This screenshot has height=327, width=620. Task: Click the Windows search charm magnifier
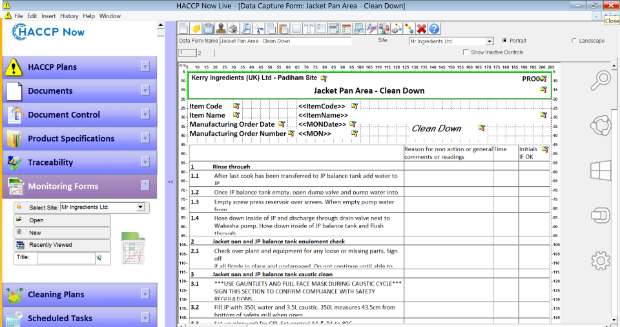[601, 80]
